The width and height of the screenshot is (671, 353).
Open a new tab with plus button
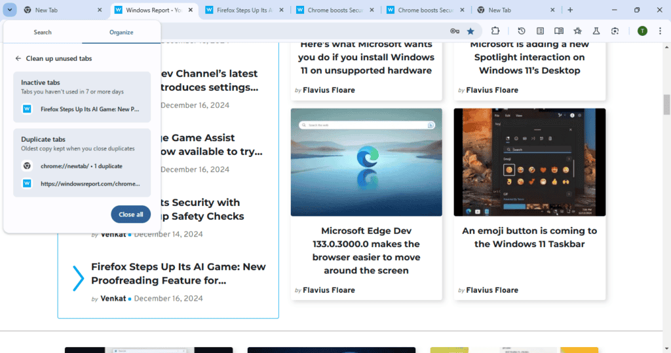point(570,10)
